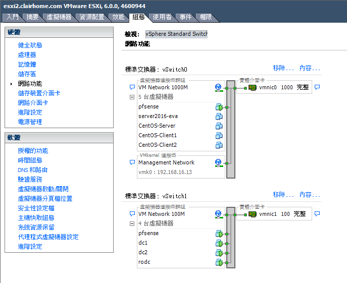The image size is (347, 283).
Task: Open 驗證服務 in the software panel
Action: coord(30,180)
